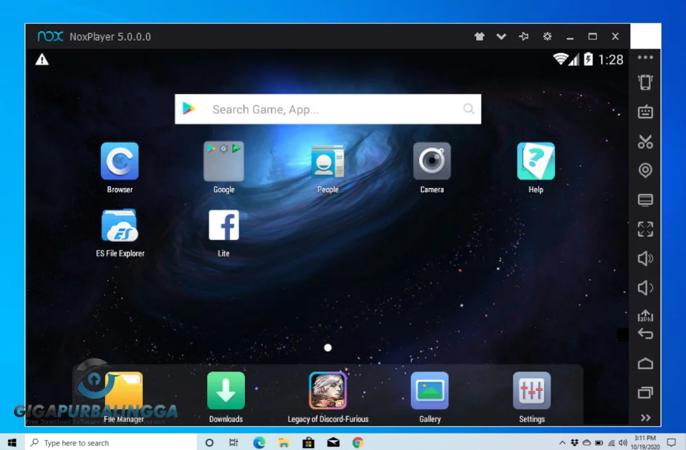Show hidden system tray icons
686x450 pixels.
(562, 443)
